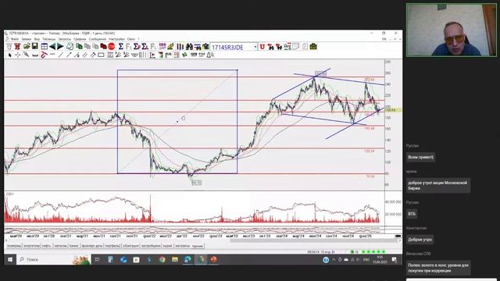Image resolution: width=500 pixels, height=281 pixels.
Task: Switch to the нефть tab
Action: (x=47, y=246)
